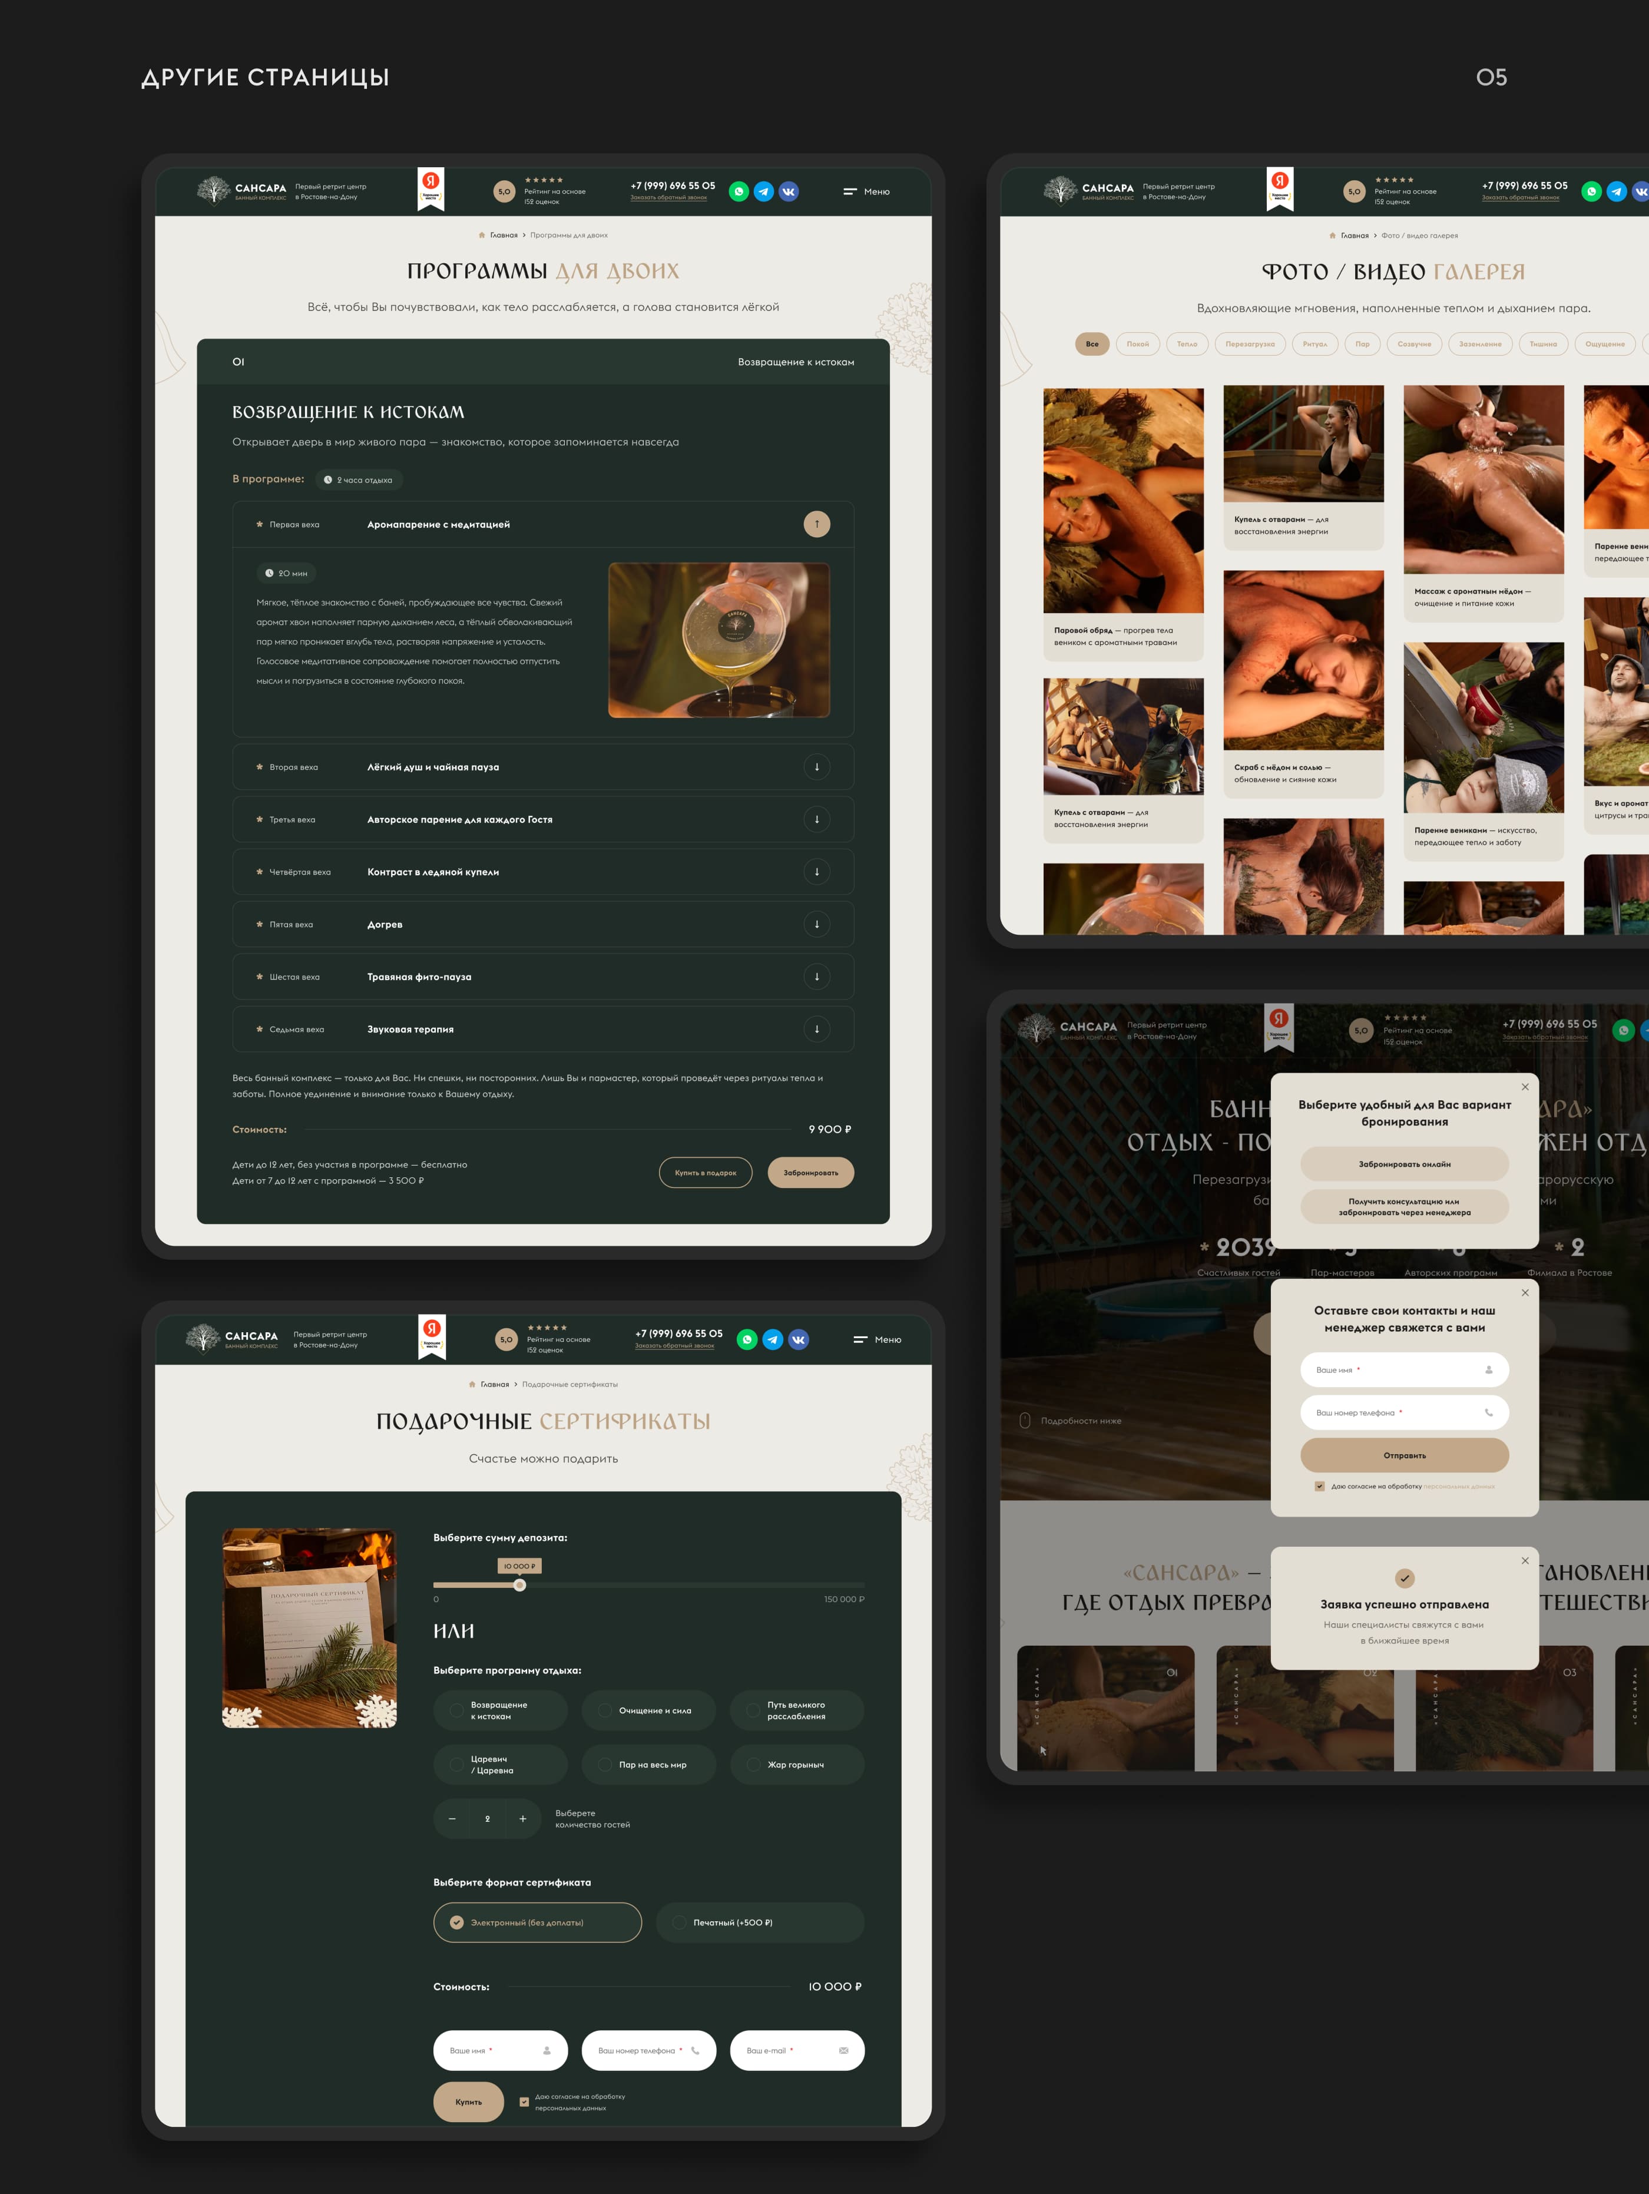
Task: Select Перезагрузка gallery filter tab
Action: point(1250,344)
